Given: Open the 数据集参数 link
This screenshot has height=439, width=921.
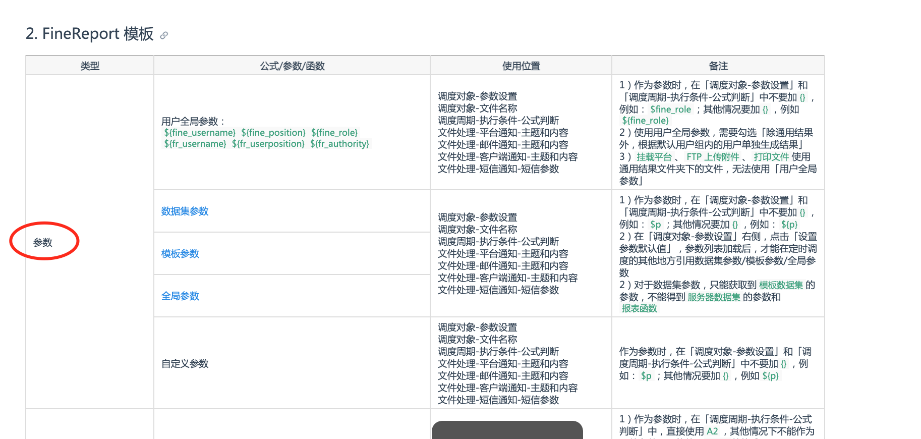Looking at the screenshot, I should click(x=185, y=211).
